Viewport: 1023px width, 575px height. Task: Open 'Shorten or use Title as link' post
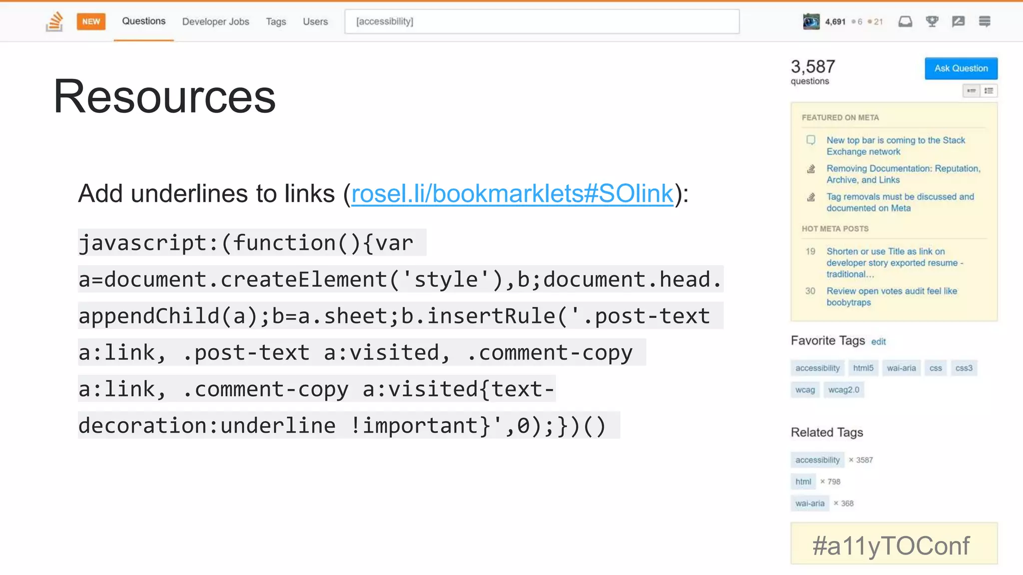[x=895, y=263]
